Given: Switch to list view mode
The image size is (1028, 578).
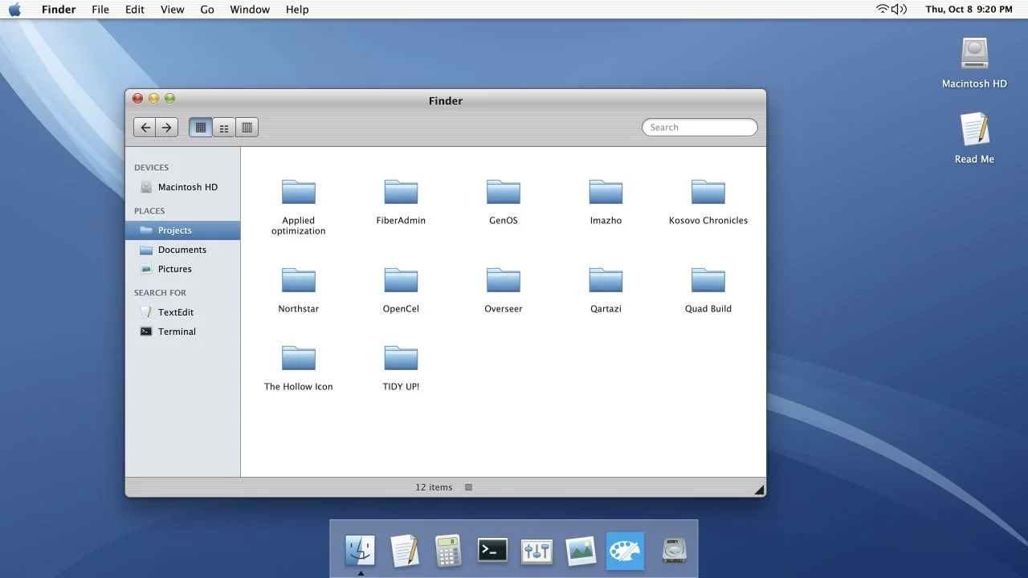Looking at the screenshot, I should [224, 127].
